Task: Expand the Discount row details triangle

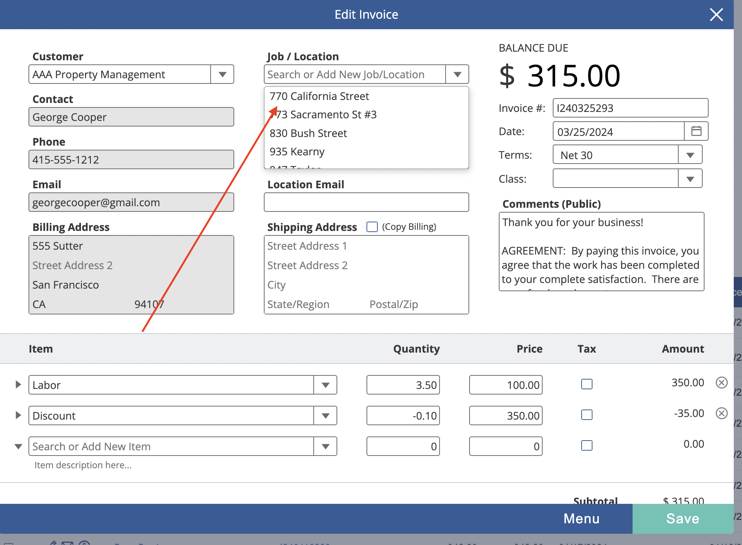Action: [x=18, y=415]
